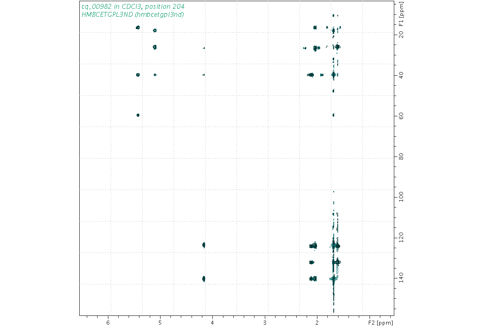Viewport: 499px width, 327px height.
Task: Pick the cross peak at 2.1 ppm F2, 131 ppm F1
Action: (311, 262)
